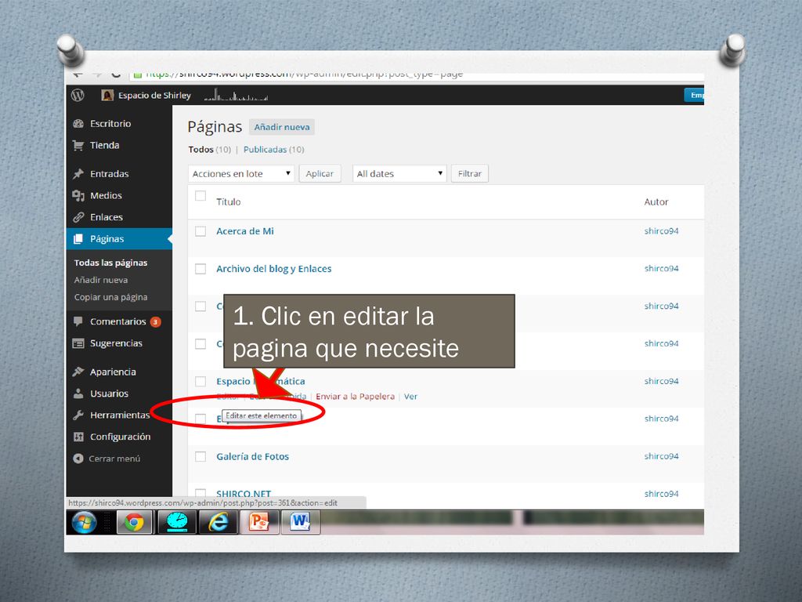This screenshot has width=802, height=602.
Task: Check the Archivo del blog y Enlaces checkbox
Action: (x=200, y=269)
